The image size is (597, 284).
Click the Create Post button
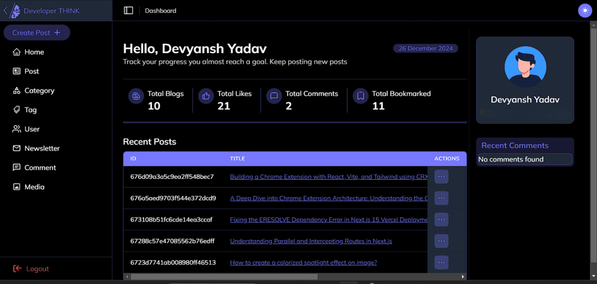coord(37,33)
